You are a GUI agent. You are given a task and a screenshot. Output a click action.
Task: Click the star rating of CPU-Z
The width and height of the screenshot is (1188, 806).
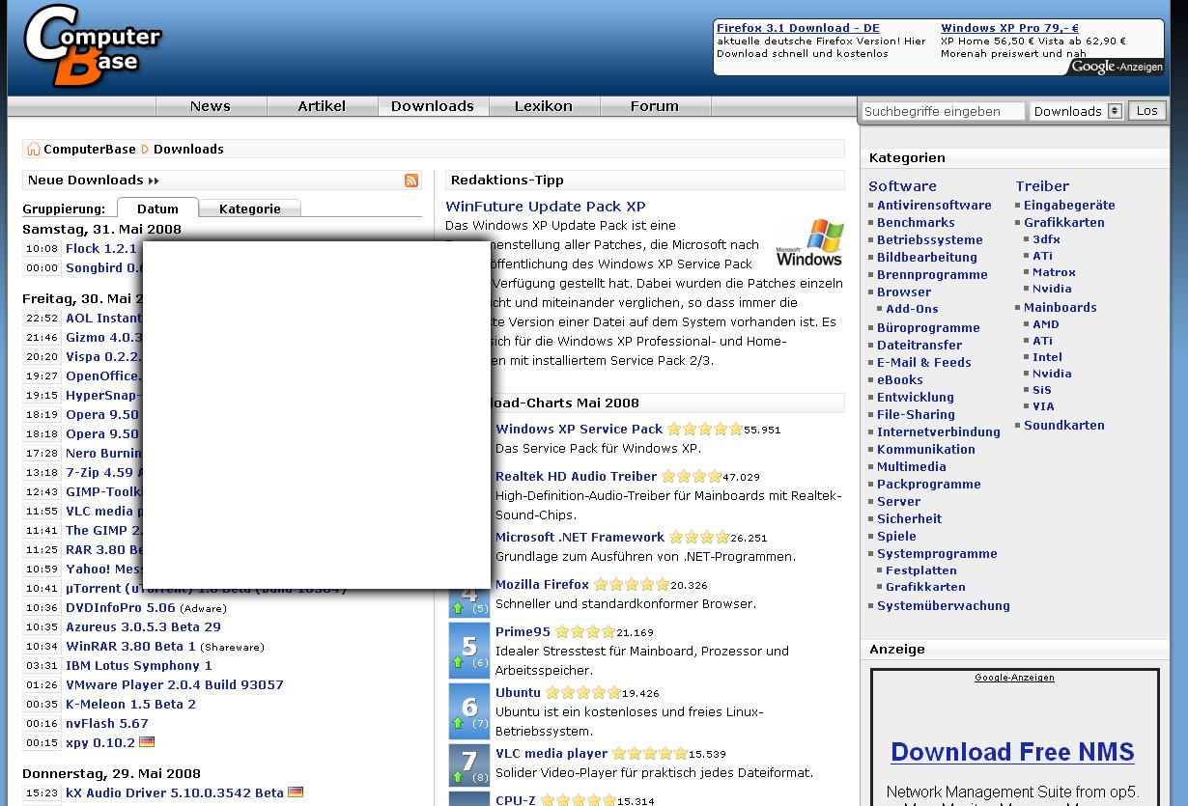579,801
